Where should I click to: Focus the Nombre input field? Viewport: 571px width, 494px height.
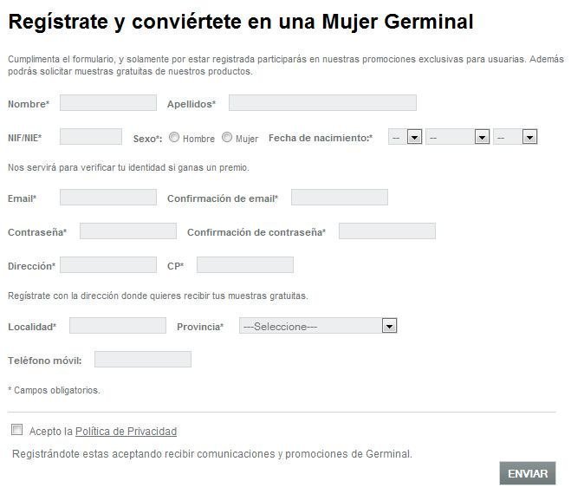tap(108, 103)
